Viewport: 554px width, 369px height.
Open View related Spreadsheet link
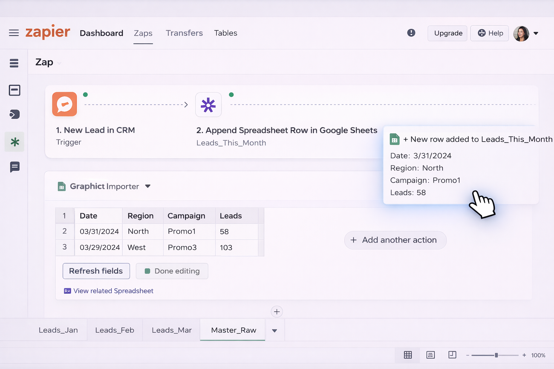(113, 291)
